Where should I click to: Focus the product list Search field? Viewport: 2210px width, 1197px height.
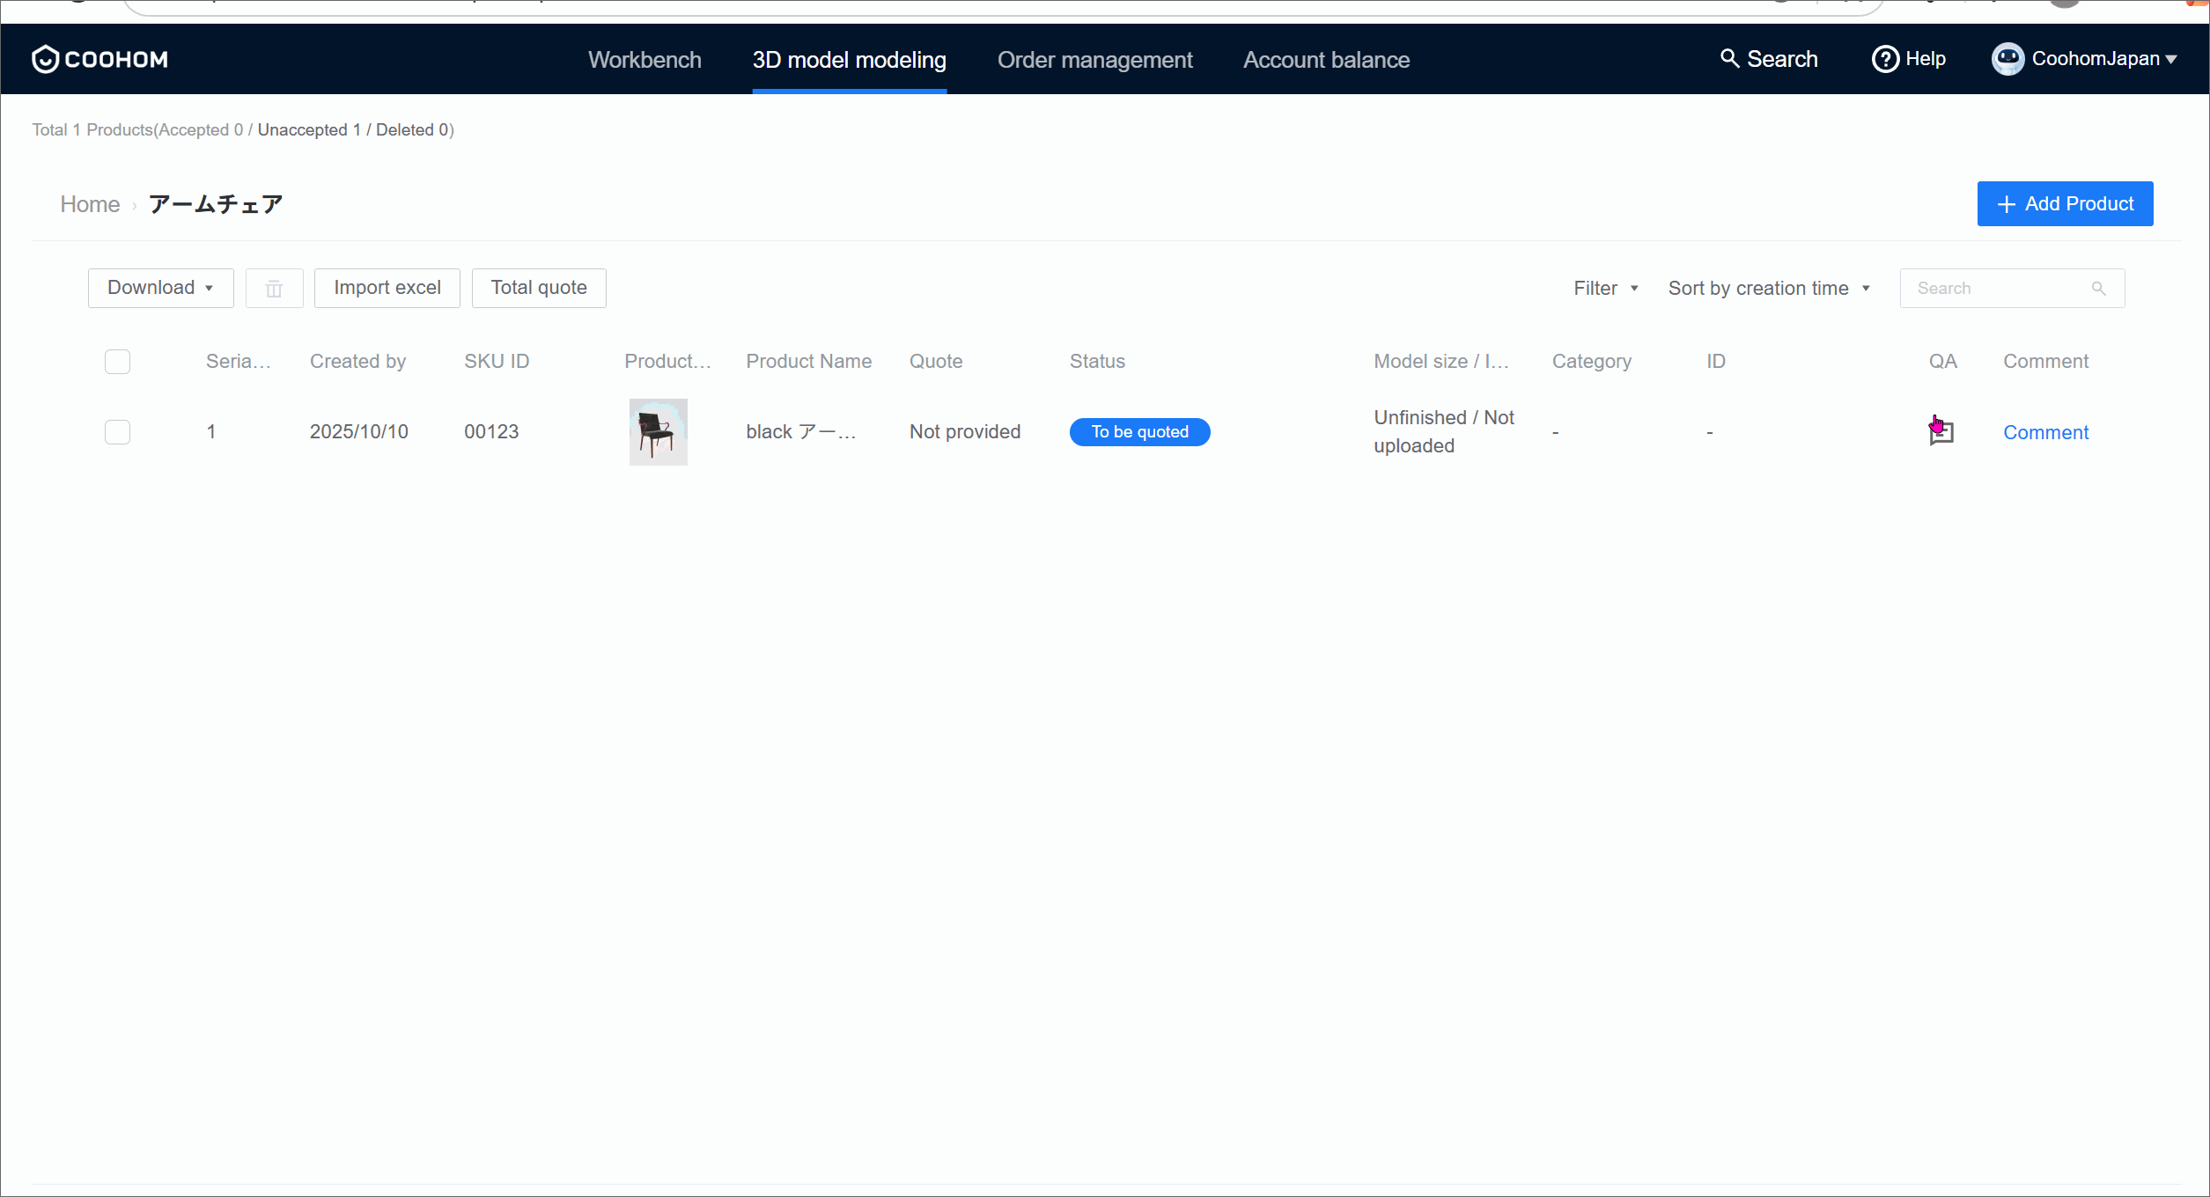(2012, 288)
